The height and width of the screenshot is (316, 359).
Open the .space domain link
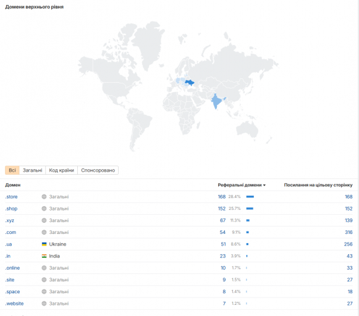[x=12, y=292]
